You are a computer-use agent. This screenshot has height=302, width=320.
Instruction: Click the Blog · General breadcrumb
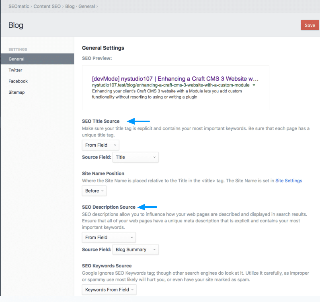[x=83, y=6]
